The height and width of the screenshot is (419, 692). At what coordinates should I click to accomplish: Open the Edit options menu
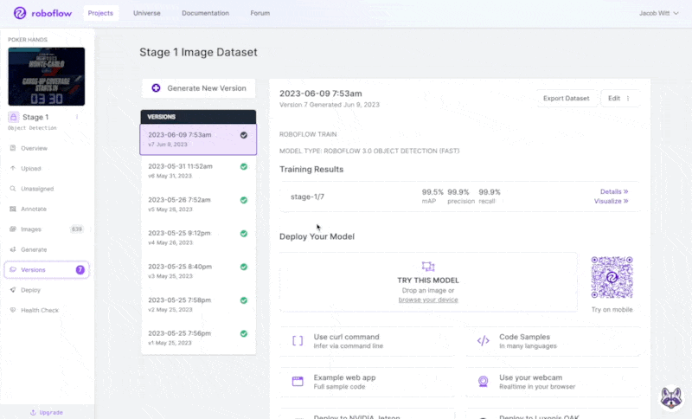[628, 99]
